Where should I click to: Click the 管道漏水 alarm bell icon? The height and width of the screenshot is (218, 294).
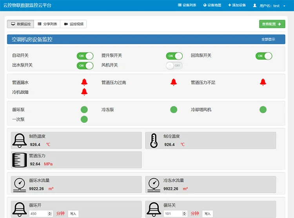(84, 82)
